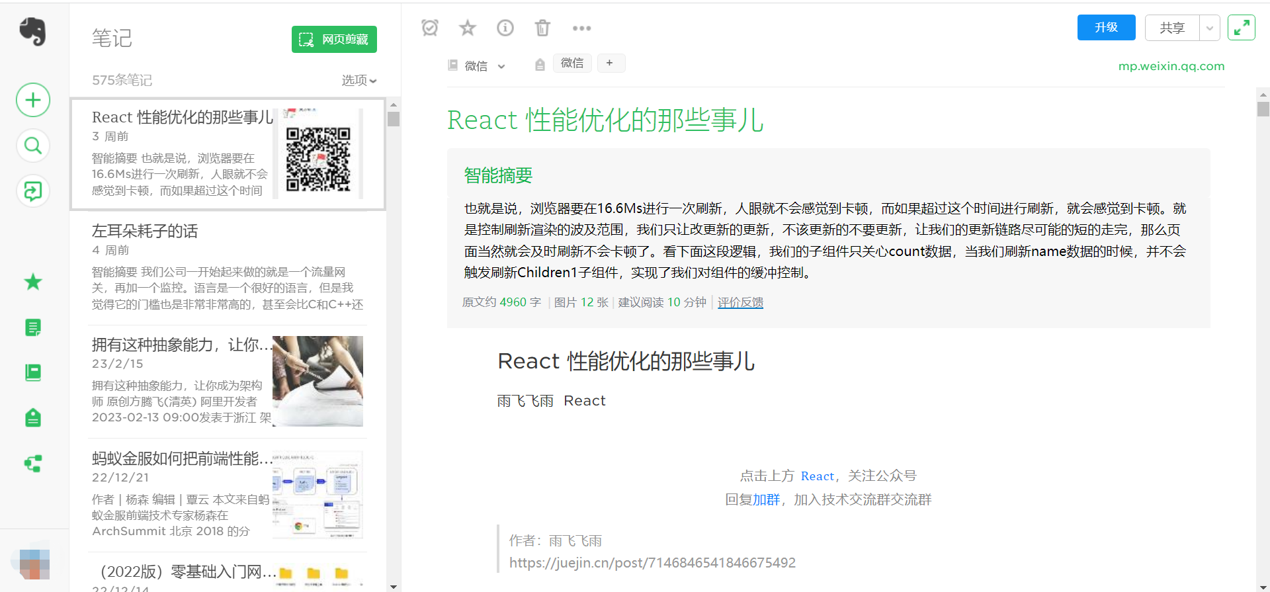Expand note to full screen view
1270x592 pixels.
1241,28
